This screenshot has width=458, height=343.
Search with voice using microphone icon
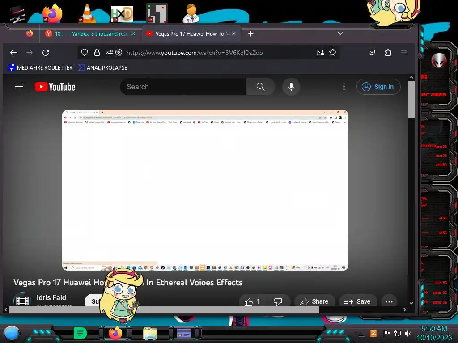(x=291, y=87)
